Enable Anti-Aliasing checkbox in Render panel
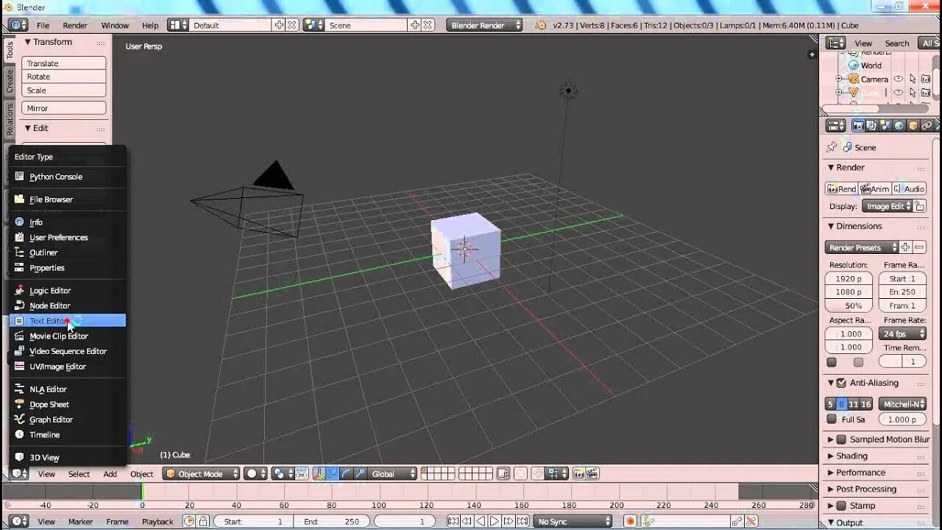Screen dimensions: 942x530 (840, 383)
